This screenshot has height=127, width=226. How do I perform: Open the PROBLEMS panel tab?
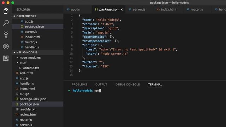coord(79,85)
